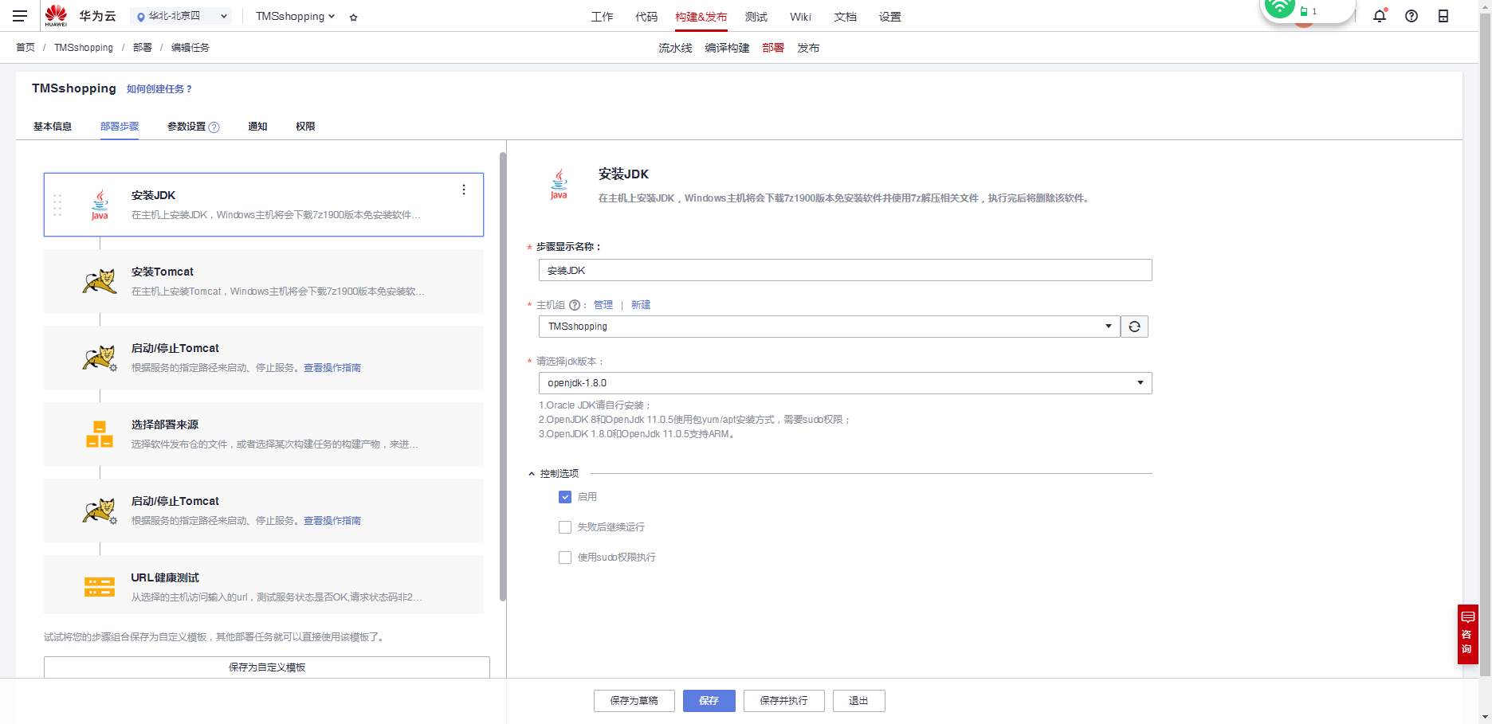Image resolution: width=1492 pixels, height=724 pixels.
Task: Click TMSshopping in the breadcrumb
Action: tap(84, 48)
